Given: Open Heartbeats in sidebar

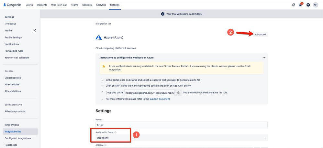Looking at the screenshot, I should coord(11,145).
